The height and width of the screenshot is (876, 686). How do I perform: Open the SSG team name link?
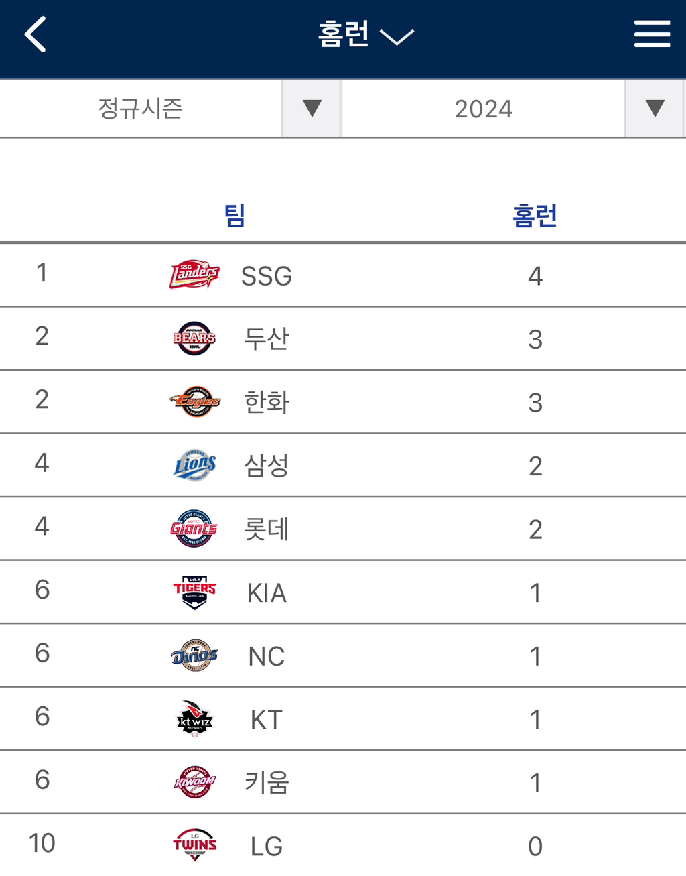(x=267, y=276)
